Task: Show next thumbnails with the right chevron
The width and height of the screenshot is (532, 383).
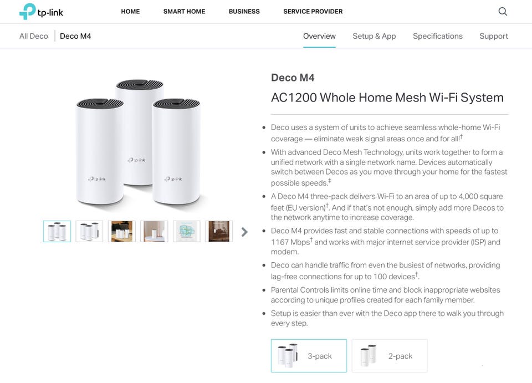Action: tap(244, 232)
